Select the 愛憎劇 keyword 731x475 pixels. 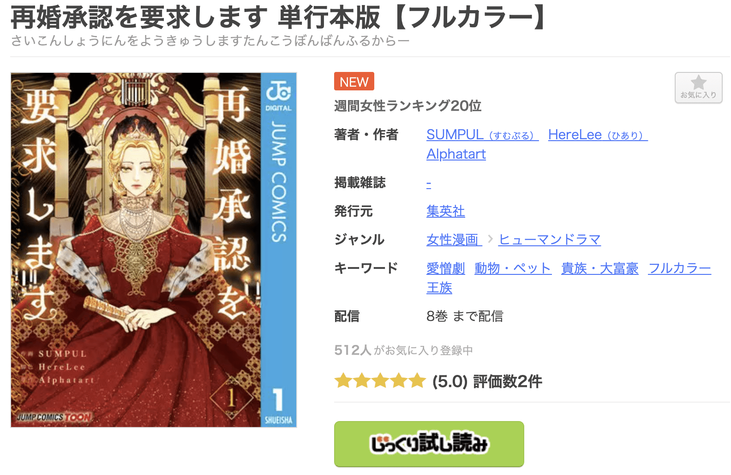coord(445,268)
